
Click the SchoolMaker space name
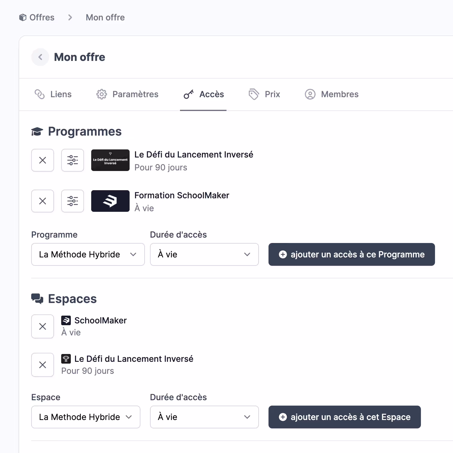pos(100,320)
